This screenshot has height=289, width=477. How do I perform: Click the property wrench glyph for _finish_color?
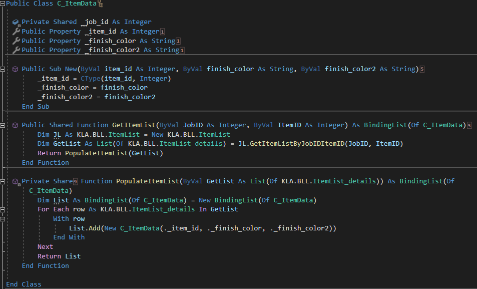click(17, 41)
